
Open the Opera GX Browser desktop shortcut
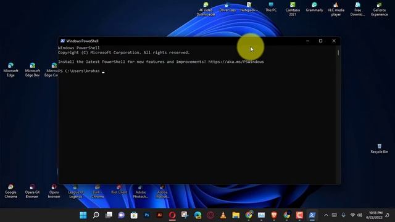point(32,191)
